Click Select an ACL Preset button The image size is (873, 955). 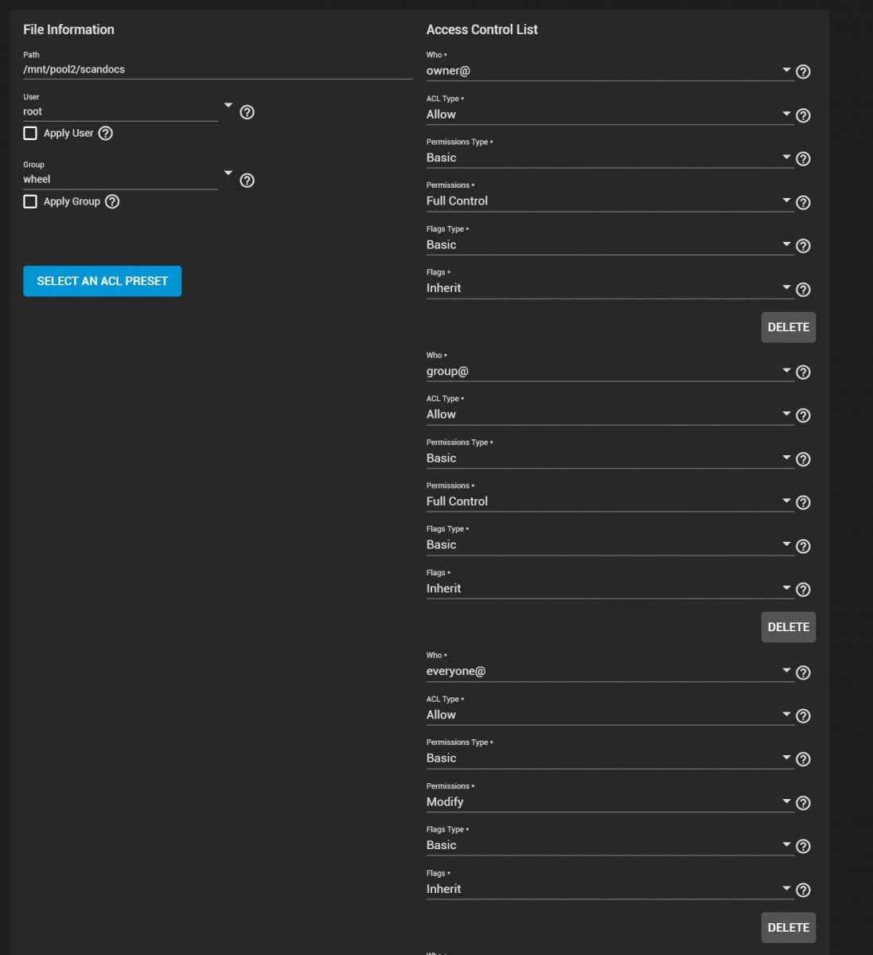pyautogui.click(x=102, y=281)
